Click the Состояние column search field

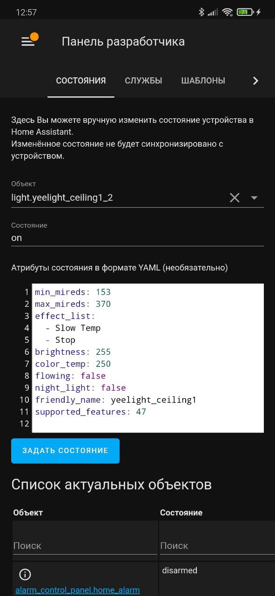click(217, 545)
